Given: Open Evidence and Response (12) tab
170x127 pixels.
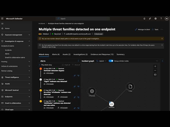Looking at the screenshot, I should [102, 55].
